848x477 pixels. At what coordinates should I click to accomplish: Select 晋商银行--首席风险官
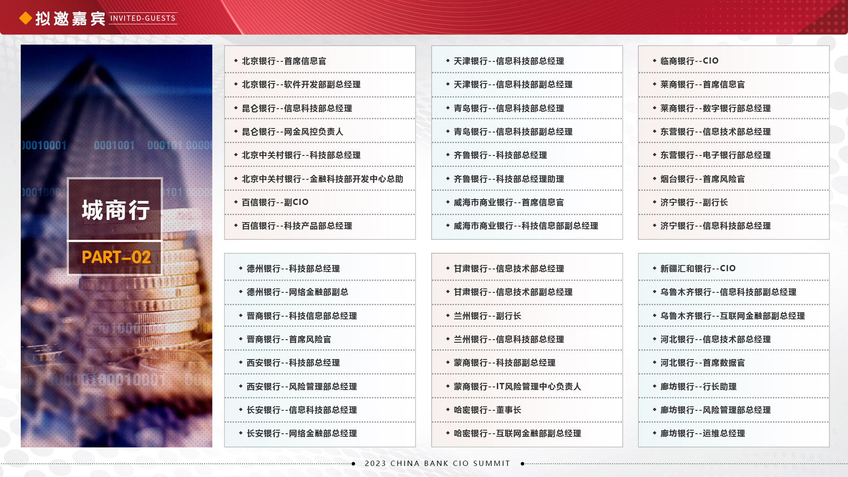click(x=289, y=339)
